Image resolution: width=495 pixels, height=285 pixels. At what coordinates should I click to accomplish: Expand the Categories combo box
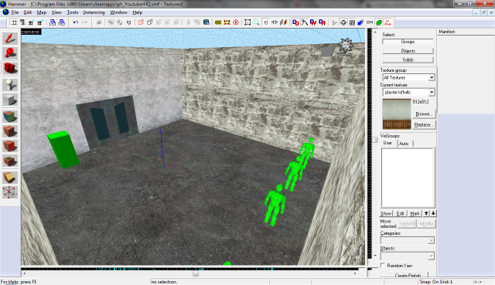(408, 240)
